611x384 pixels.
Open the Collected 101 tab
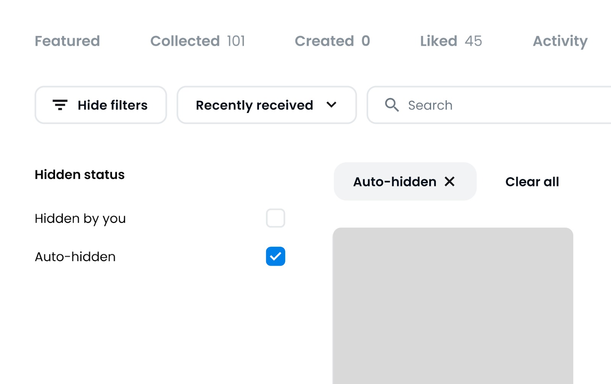click(x=197, y=41)
